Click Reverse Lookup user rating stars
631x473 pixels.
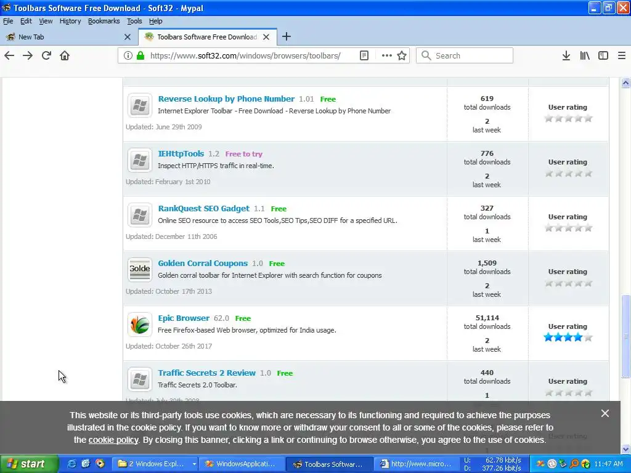pos(568,118)
